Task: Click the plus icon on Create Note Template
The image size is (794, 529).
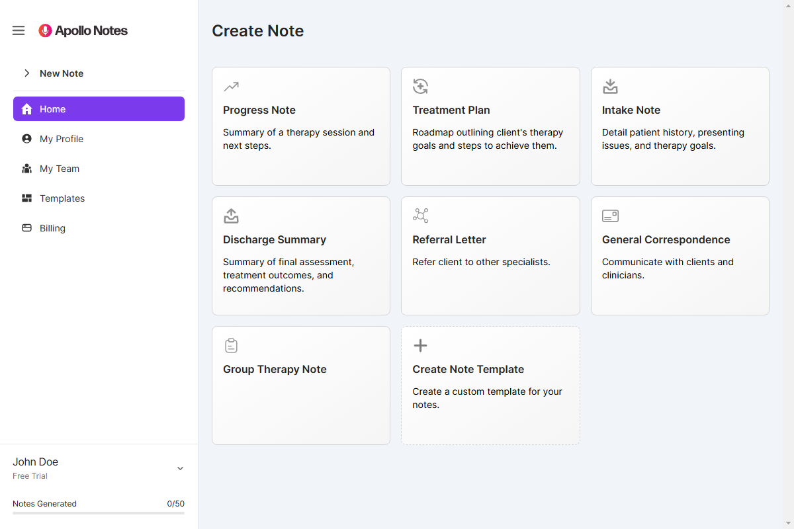Action: [420, 345]
